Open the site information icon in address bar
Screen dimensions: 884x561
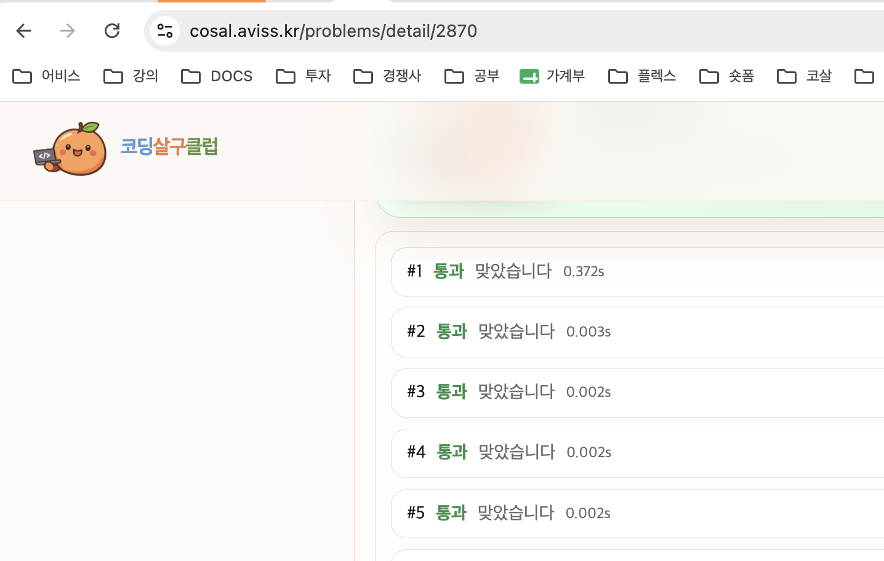(165, 31)
